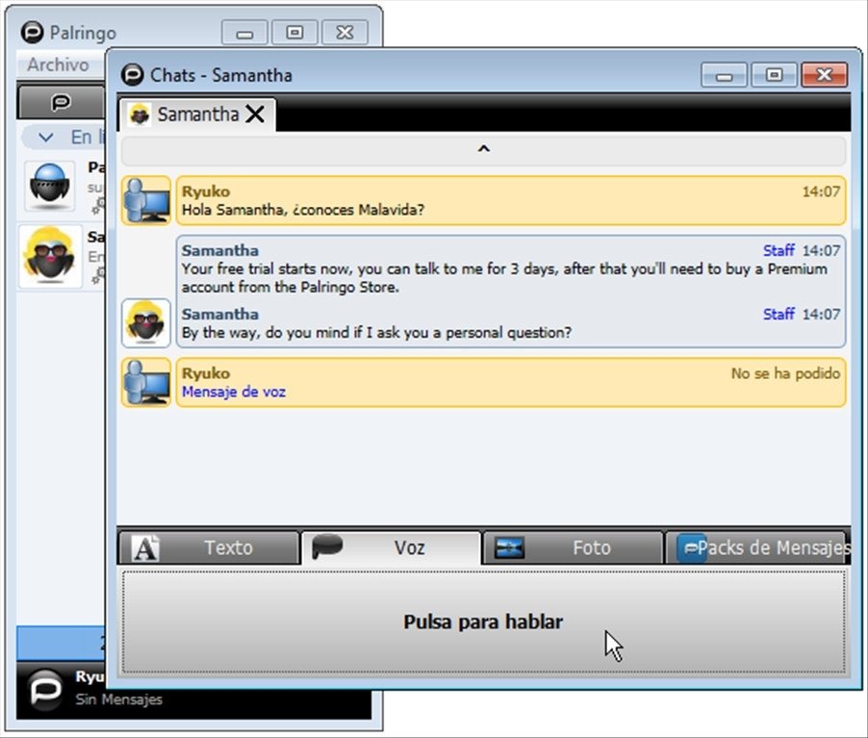Screen dimensions: 868x738
Task: Click the "Your free trial starts now" message
Action: [x=504, y=278]
